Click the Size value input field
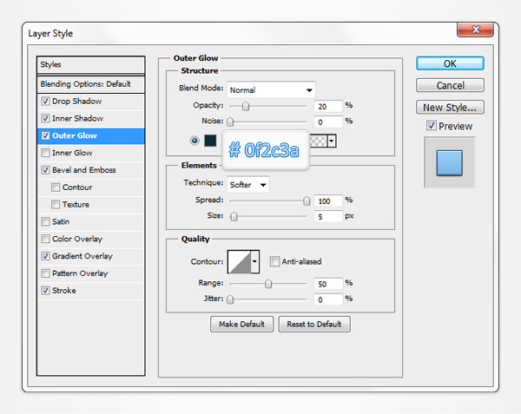Viewport: 521px width, 414px height. coord(328,216)
